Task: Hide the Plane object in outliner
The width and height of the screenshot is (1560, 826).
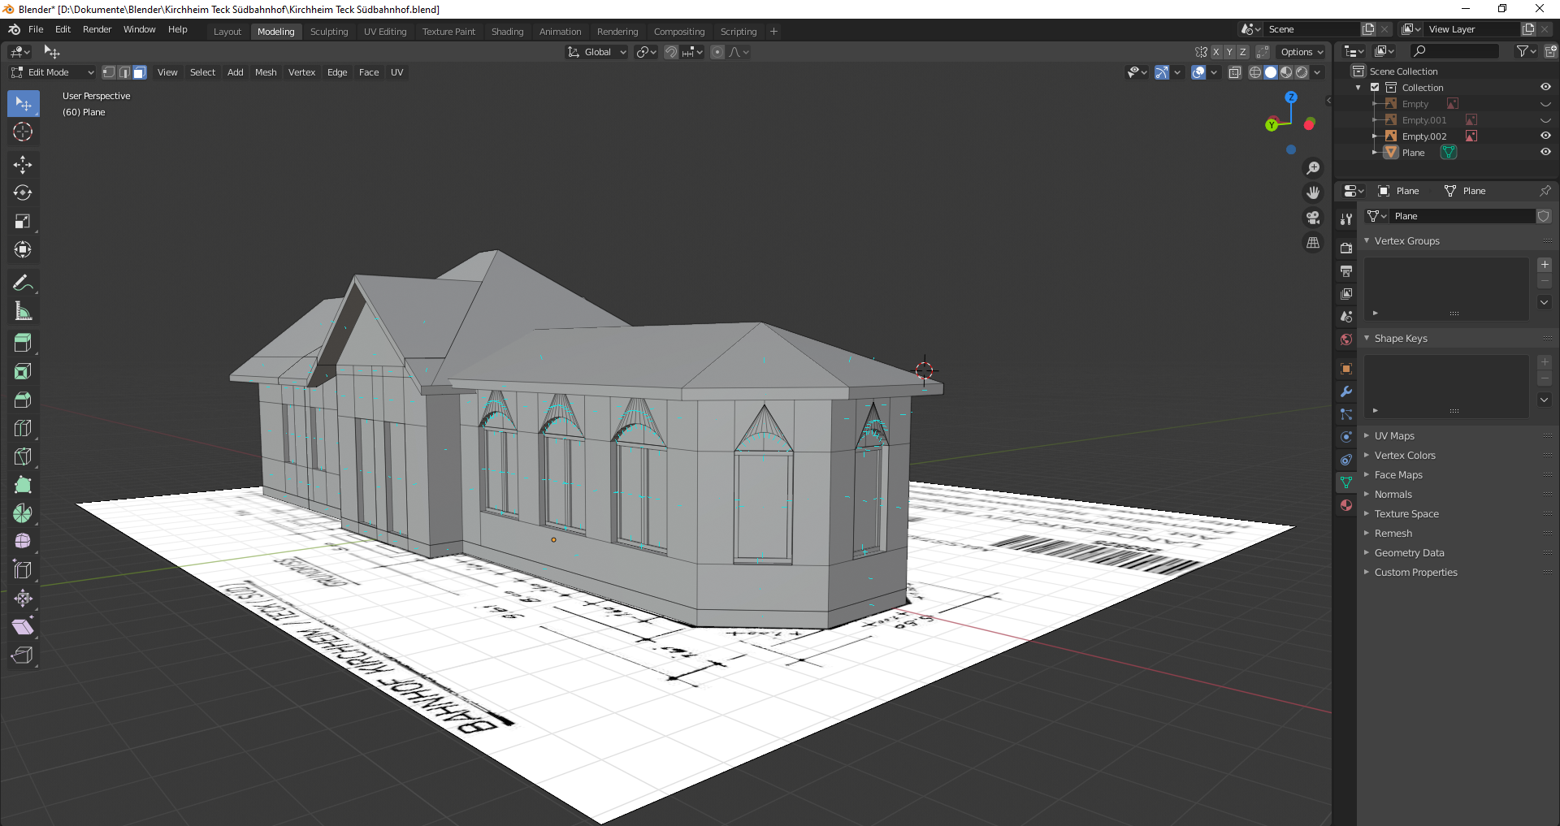Action: [x=1545, y=153]
